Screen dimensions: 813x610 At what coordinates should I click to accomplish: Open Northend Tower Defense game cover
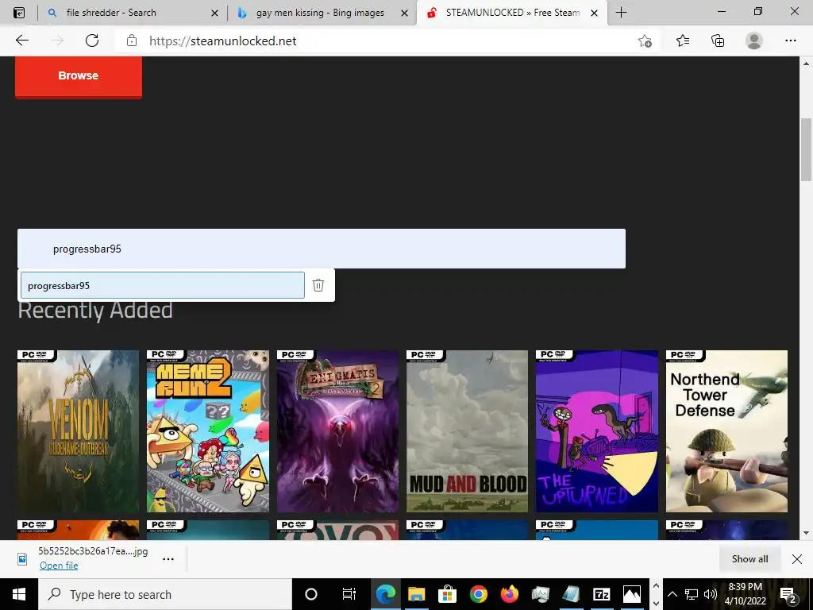click(x=726, y=431)
